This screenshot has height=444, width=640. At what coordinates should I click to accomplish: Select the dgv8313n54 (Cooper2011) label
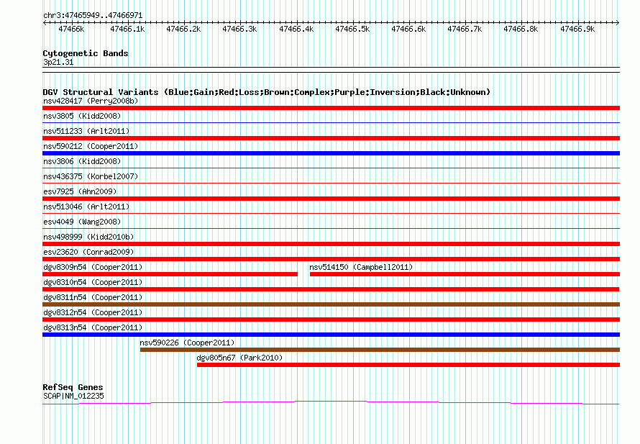coord(93,327)
